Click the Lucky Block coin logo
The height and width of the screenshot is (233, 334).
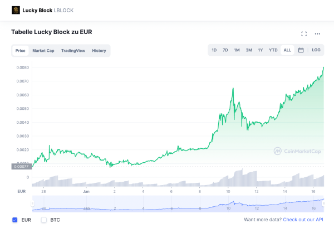tap(16, 10)
